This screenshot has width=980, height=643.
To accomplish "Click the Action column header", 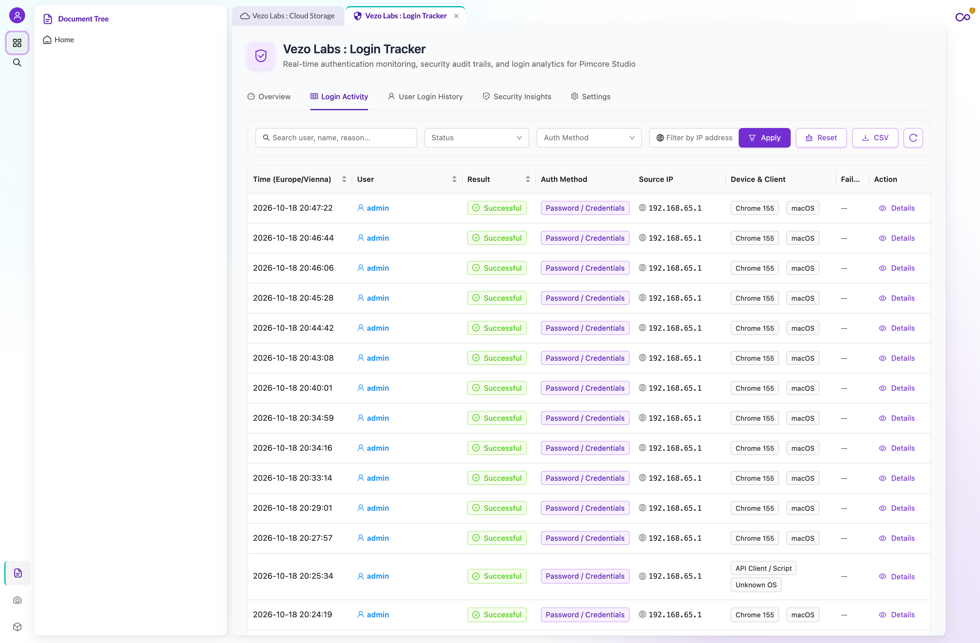I will (885, 179).
